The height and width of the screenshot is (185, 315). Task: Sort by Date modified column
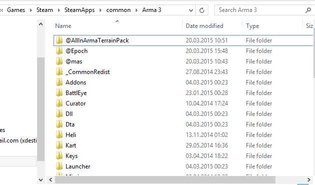pos(204,26)
